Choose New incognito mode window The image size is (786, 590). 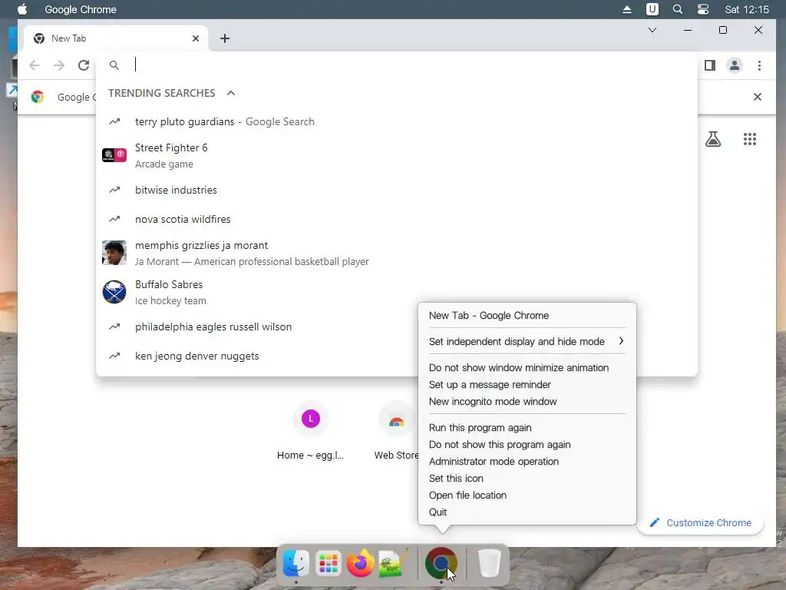pos(527,402)
